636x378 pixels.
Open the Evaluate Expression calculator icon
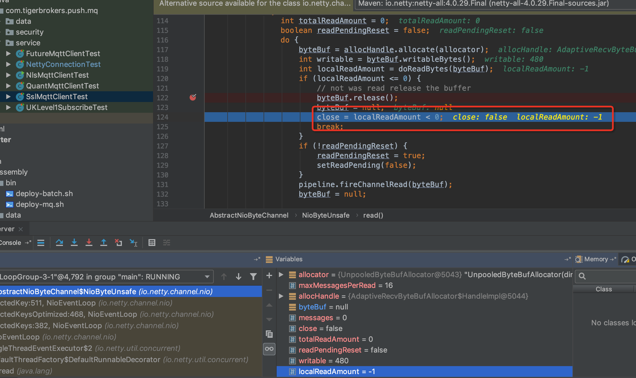click(152, 243)
